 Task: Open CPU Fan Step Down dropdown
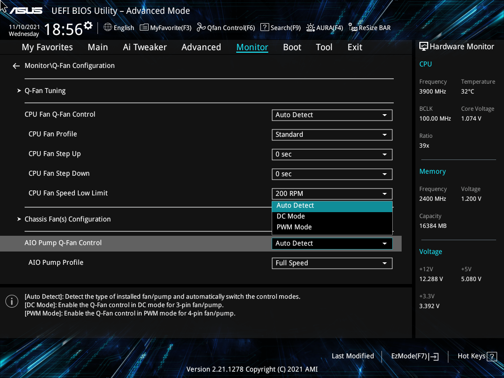point(332,174)
